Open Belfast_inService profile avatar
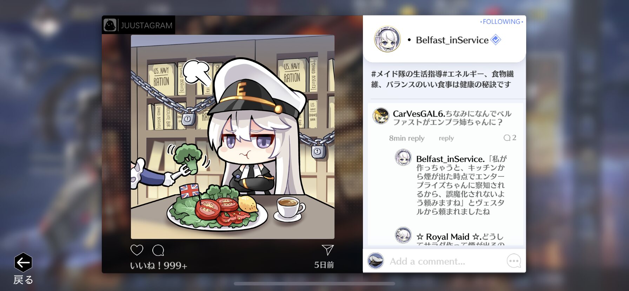Image resolution: width=629 pixels, height=291 pixels. pos(387,39)
